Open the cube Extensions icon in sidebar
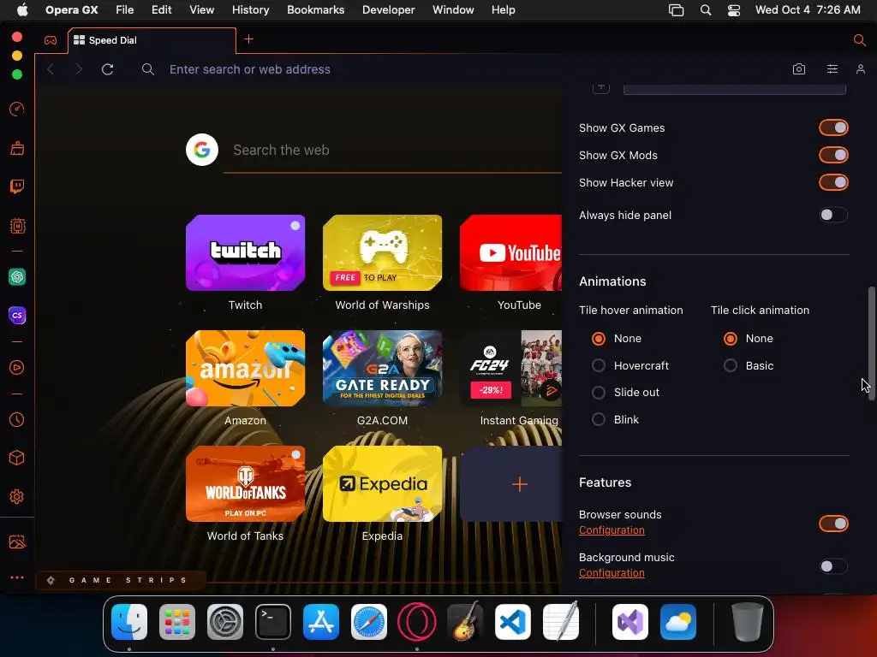 [17, 459]
